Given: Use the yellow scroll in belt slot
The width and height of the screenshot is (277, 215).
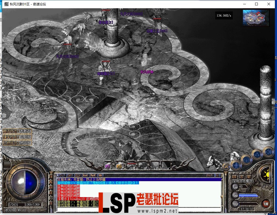Looking at the screenshot, I should [119, 166].
